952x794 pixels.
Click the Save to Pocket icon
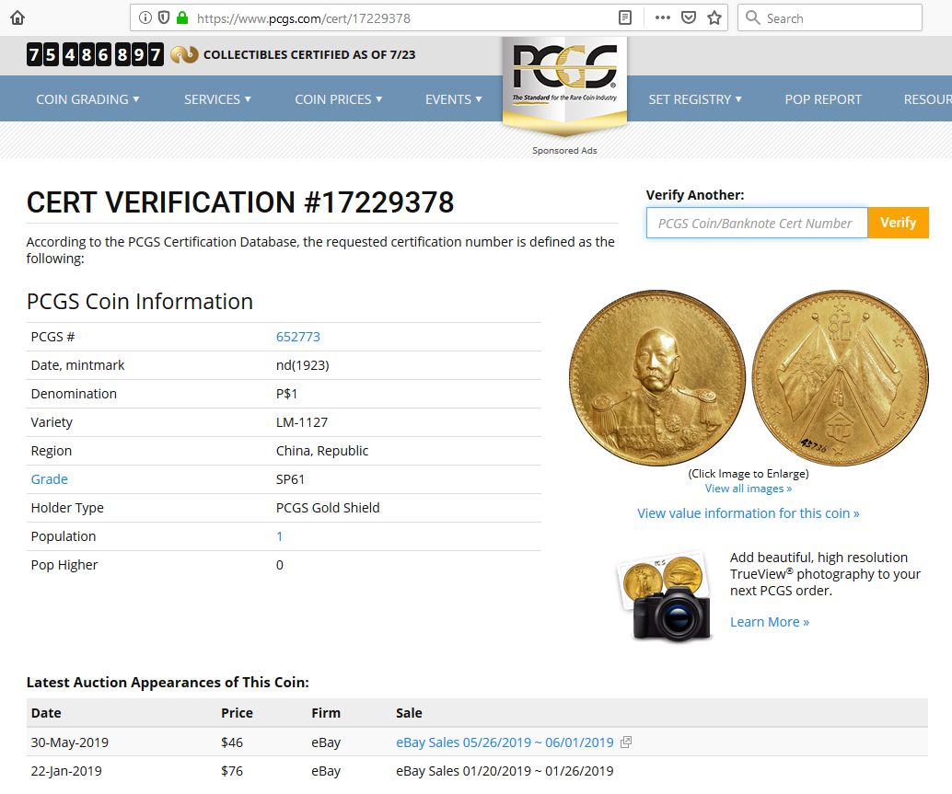[x=688, y=17]
